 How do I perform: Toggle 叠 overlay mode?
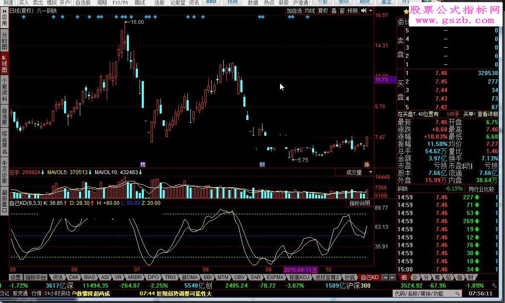click(334, 11)
